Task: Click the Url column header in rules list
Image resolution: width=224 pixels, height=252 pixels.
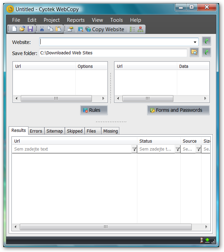Action: point(44,66)
